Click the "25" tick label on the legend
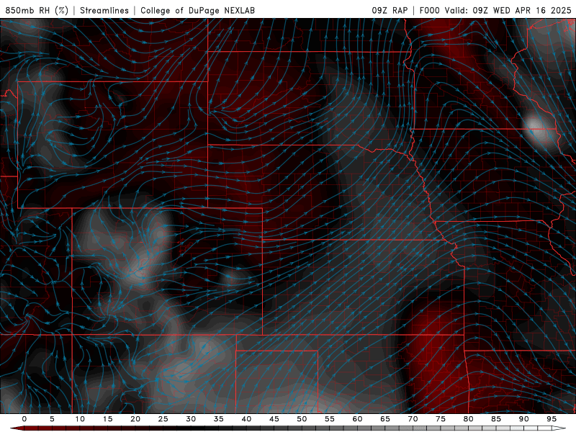Screen dimensions: 576x432 coord(163,419)
